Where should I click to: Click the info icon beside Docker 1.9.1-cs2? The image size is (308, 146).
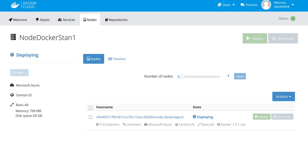point(218,125)
